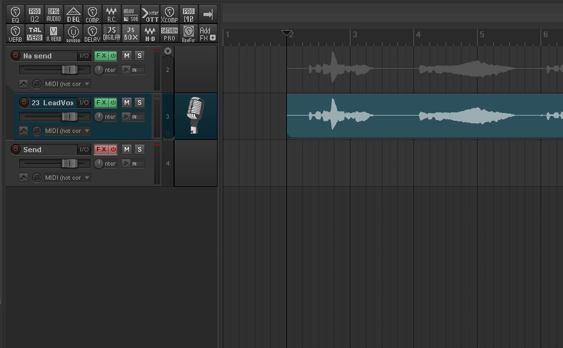Add Xfer OTT plugin
The height and width of the screenshot is (348, 563).
pos(150,14)
